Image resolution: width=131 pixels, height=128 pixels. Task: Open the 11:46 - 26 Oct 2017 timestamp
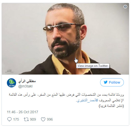22,112
